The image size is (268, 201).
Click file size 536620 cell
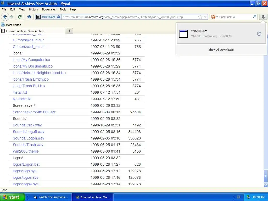click(134, 138)
